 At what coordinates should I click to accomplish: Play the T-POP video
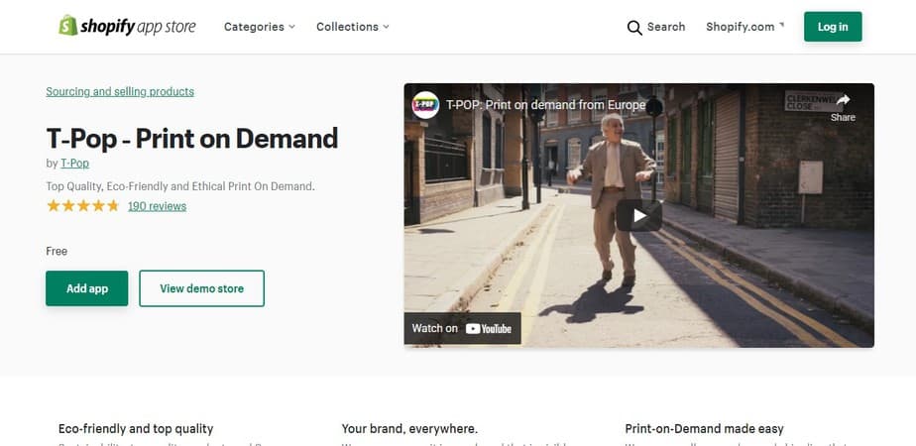[638, 215]
